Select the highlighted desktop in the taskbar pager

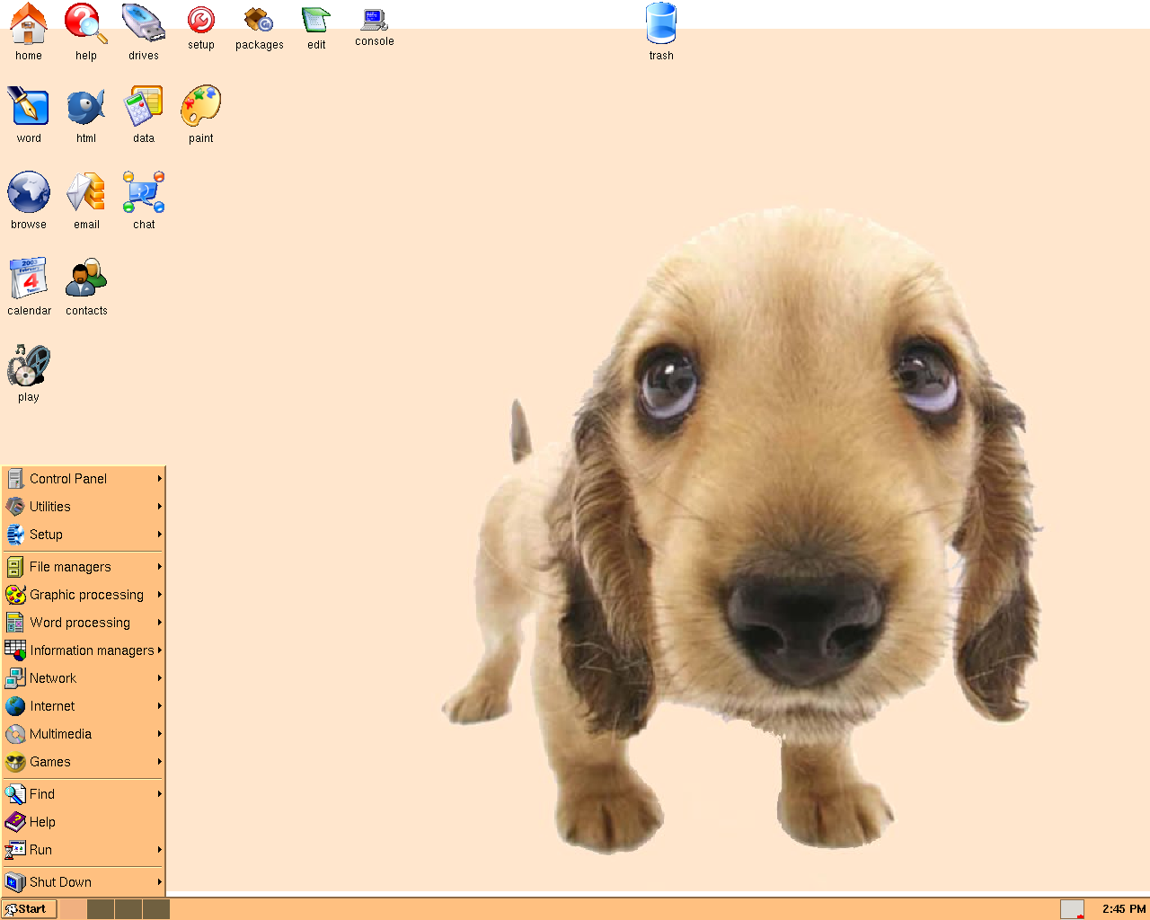pyautogui.click(x=73, y=909)
